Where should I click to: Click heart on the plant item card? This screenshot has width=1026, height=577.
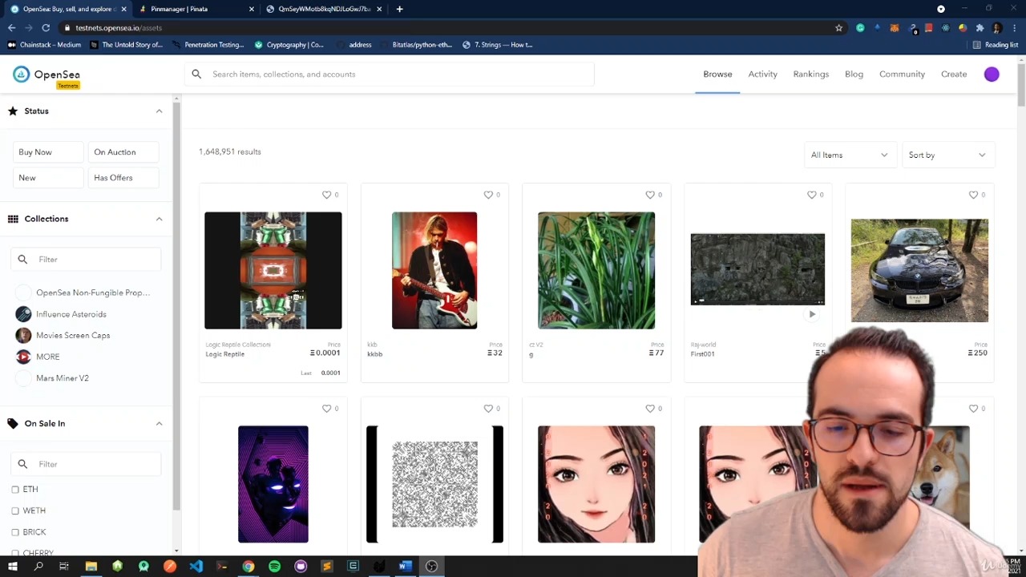[x=650, y=195]
